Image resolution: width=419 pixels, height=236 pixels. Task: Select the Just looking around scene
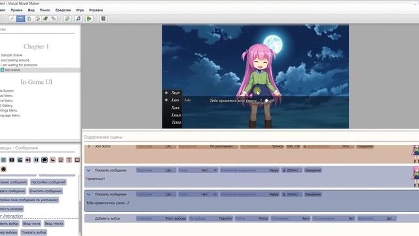[x=14, y=60]
